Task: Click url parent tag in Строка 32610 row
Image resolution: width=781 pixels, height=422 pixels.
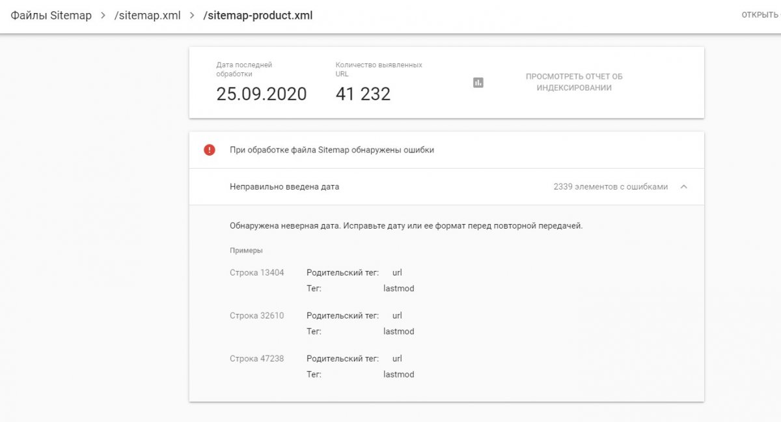Action: click(397, 315)
